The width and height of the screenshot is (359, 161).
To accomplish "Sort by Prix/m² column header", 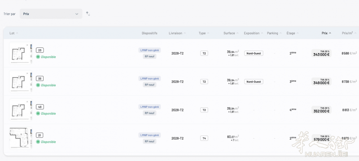I will (349, 33).
